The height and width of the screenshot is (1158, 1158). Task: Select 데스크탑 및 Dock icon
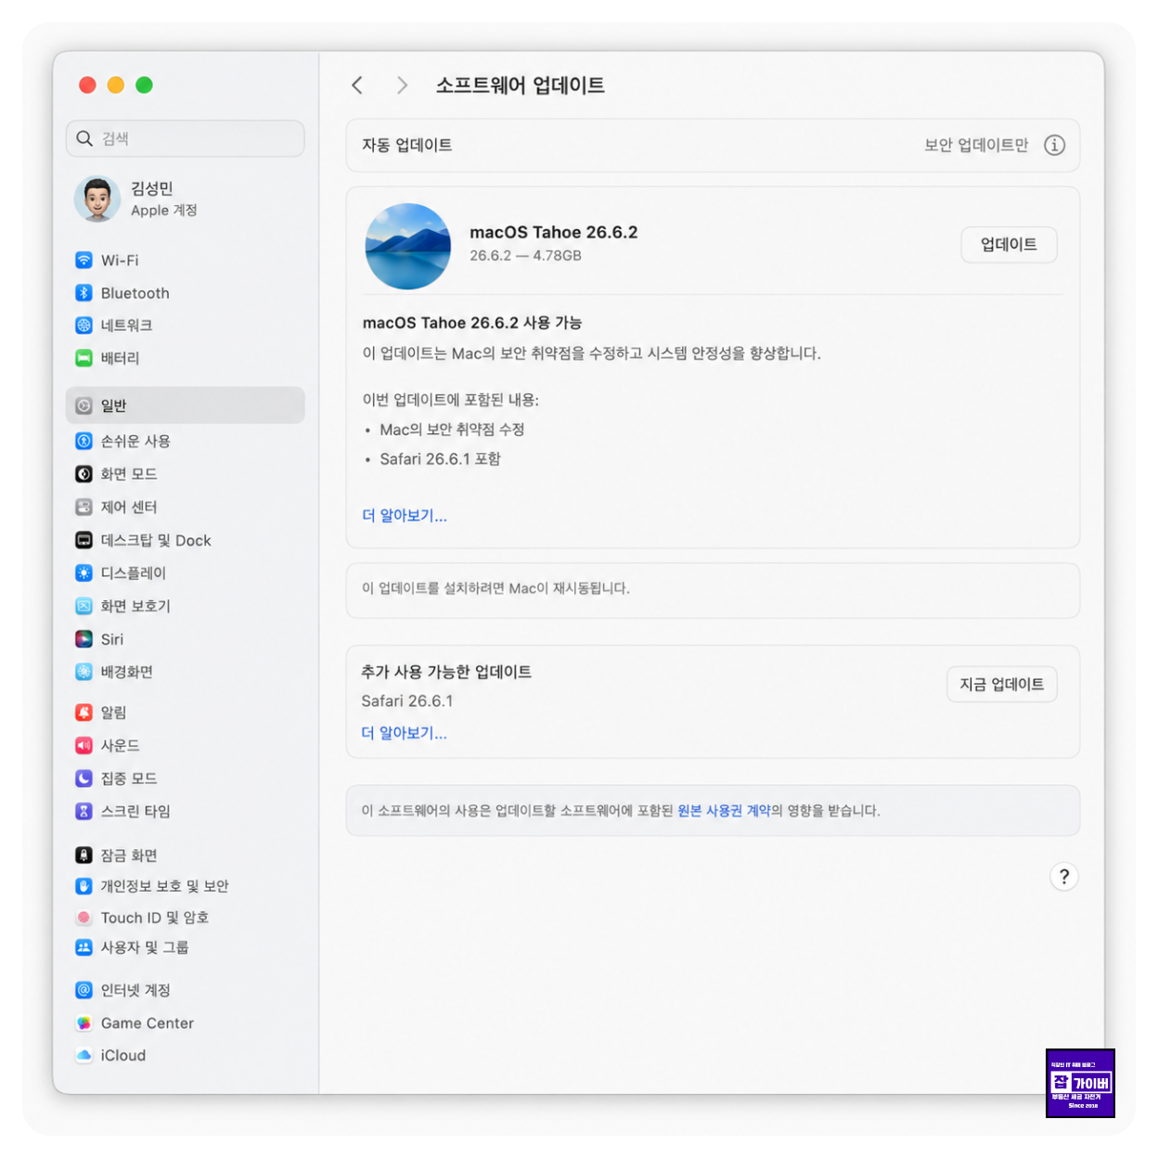84,540
